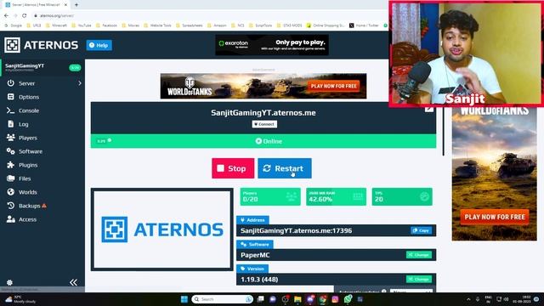Click the SanjitGamingYT.aternos.me:17396 address text

(x=297, y=230)
